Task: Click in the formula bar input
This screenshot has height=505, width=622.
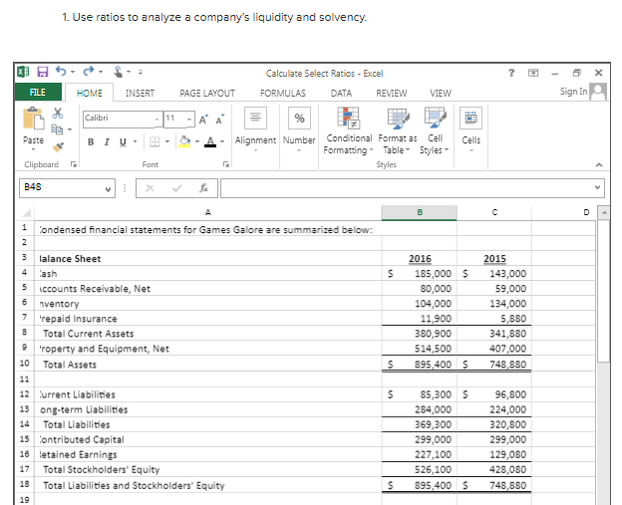Action: click(407, 188)
